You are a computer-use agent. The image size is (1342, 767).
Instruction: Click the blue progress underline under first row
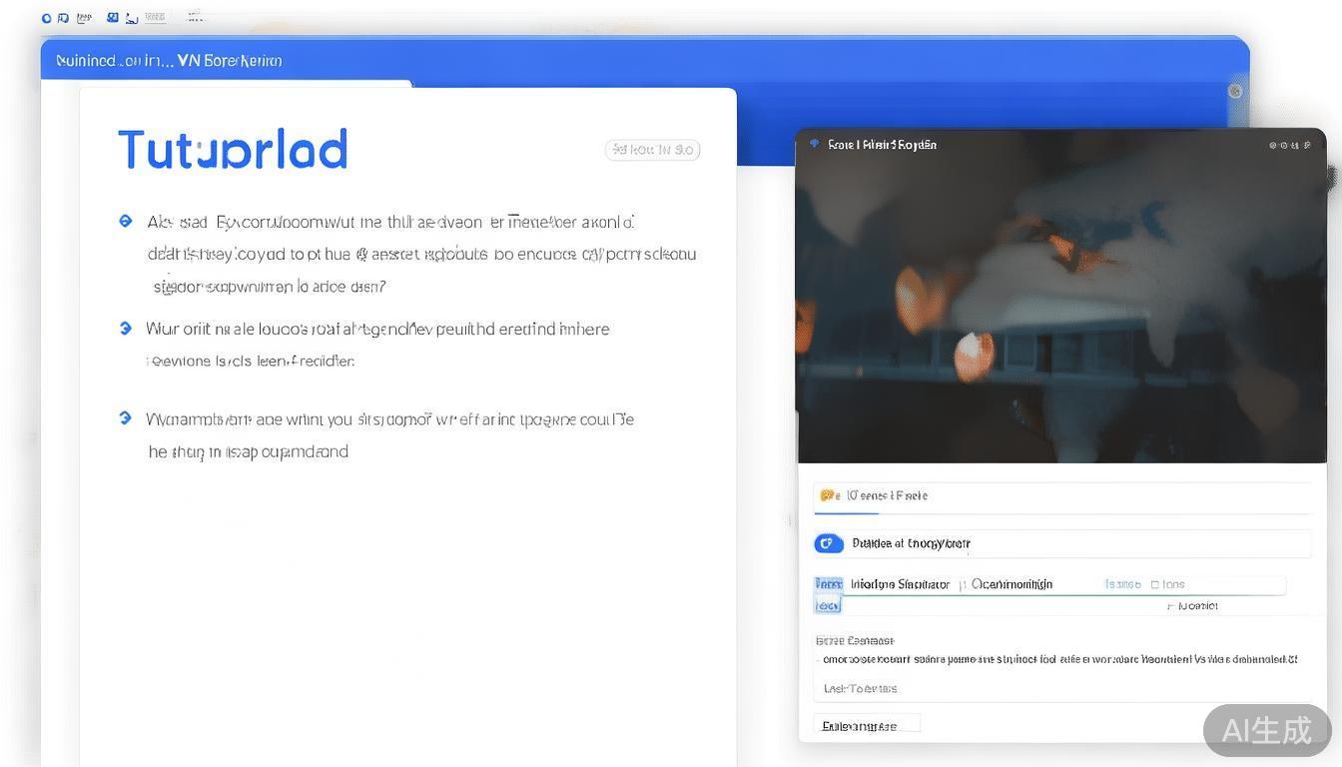pos(846,513)
